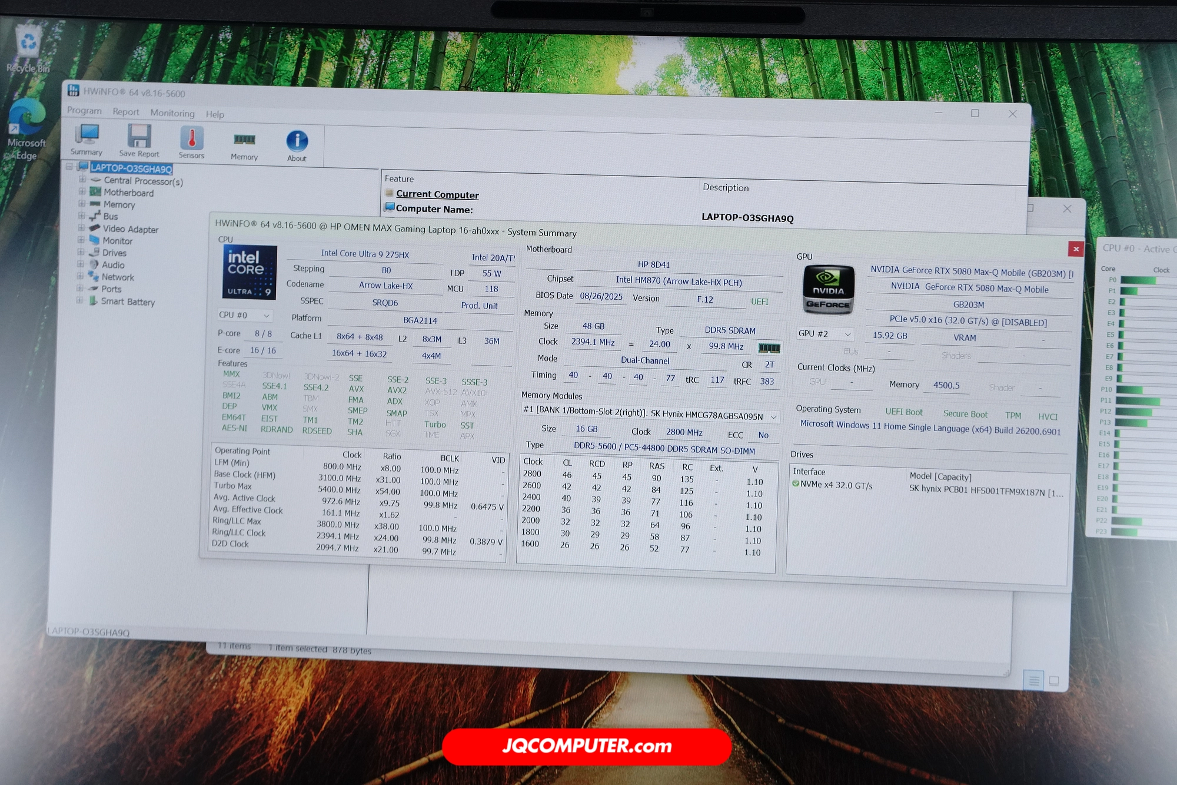Click the NVIDIA GeForce logo
Screen dimensions: 1177x785
coord(828,289)
